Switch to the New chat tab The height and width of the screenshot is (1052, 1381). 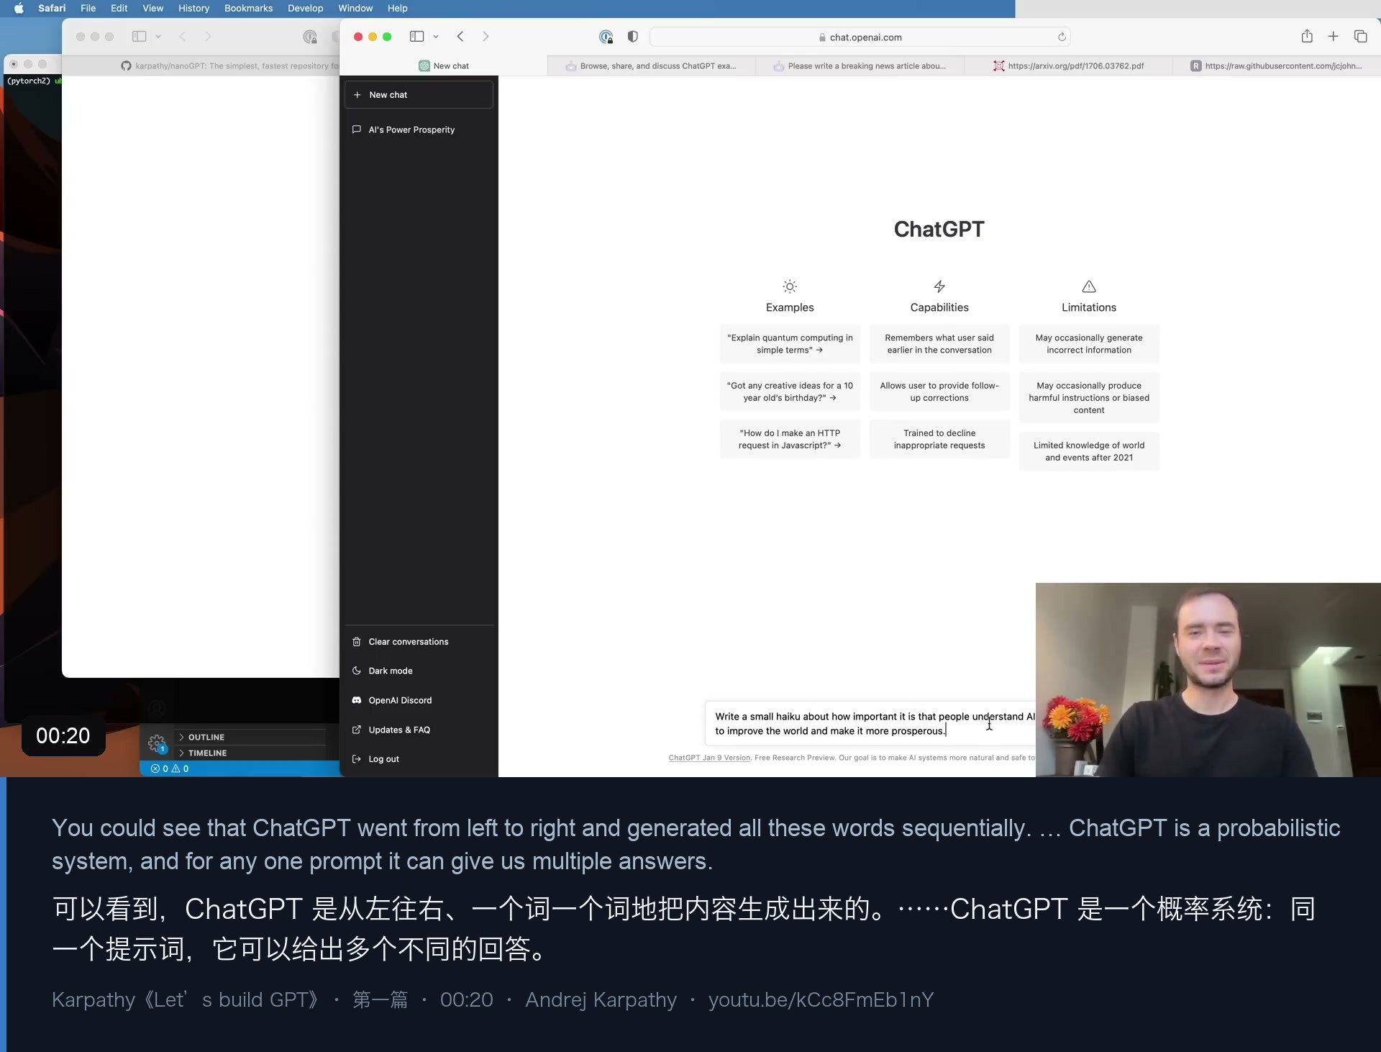pos(444,66)
